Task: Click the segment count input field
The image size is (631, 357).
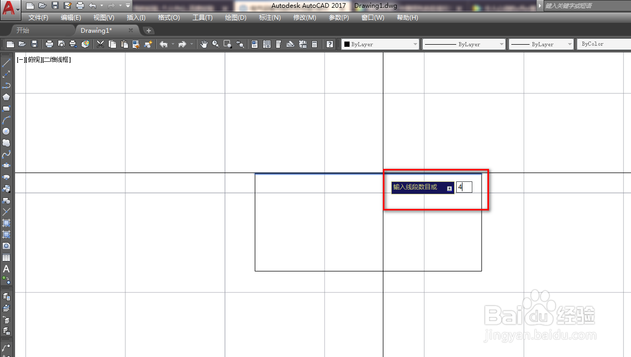Action: [x=464, y=187]
